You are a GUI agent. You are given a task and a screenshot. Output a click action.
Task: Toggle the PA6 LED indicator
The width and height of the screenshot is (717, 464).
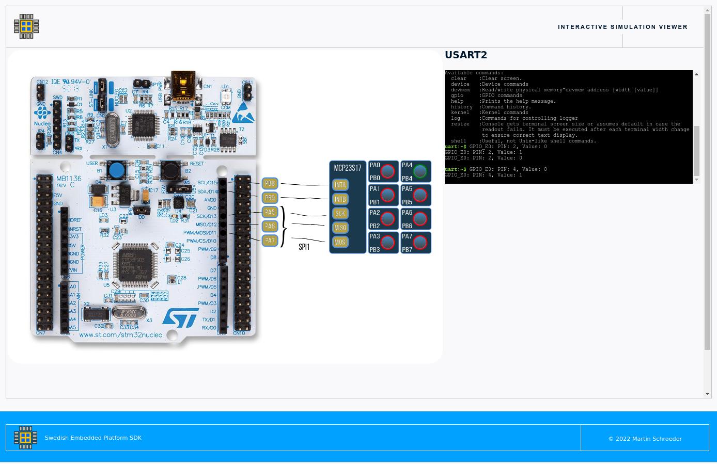(420, 219)
